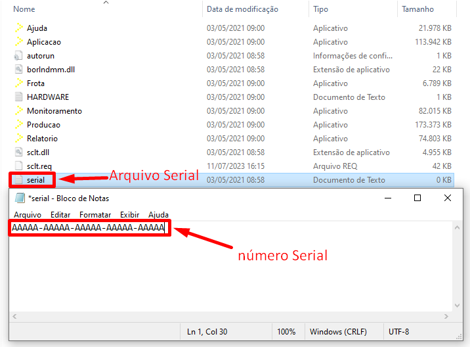Open the Arquivo menu in Notepad
The width and height of the screenshot is (470, 347).
coord(28,215)
